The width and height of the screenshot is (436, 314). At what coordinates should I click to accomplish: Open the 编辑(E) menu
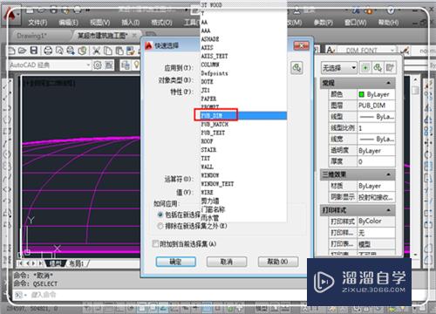tap(68, 23)
